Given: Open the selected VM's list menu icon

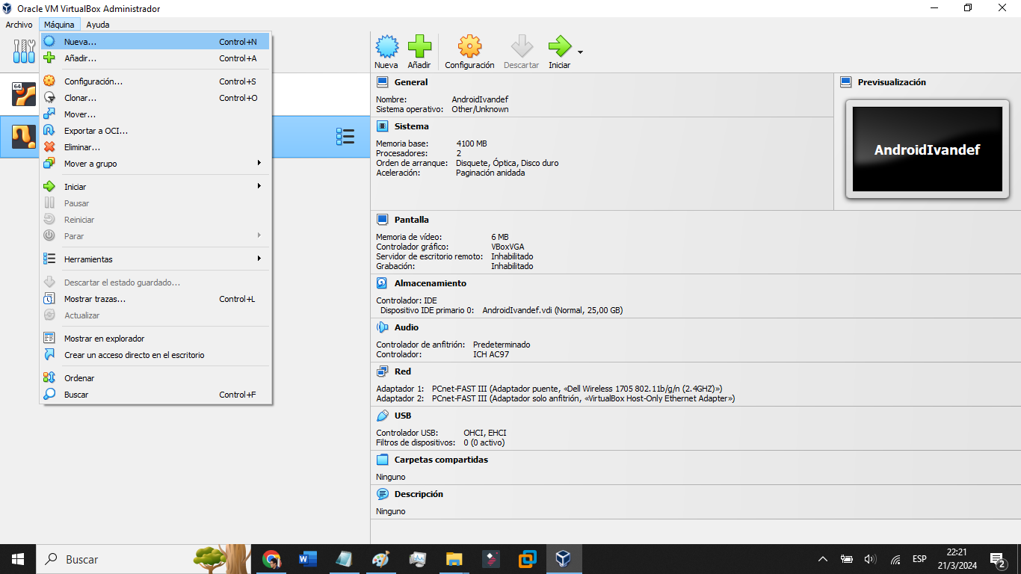Looking at the screenshot, I should (x=345, y=136).
